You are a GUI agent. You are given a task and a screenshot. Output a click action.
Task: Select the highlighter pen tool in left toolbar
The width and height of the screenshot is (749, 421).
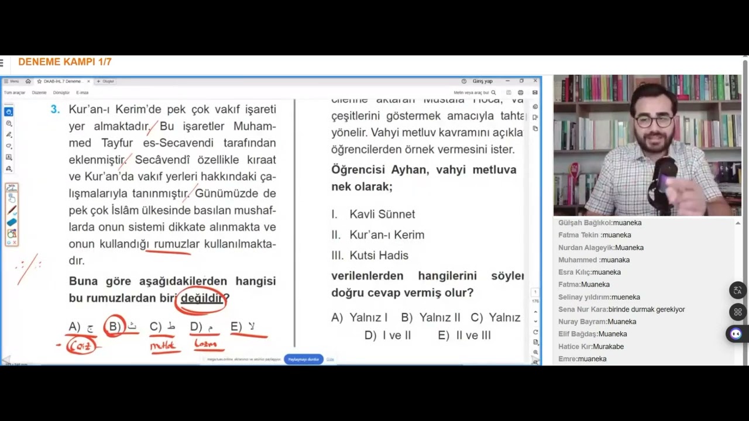(x=8, y=134)
